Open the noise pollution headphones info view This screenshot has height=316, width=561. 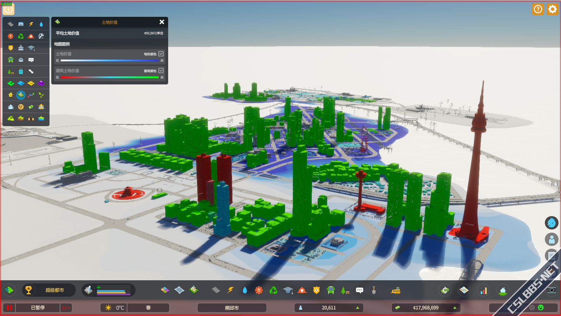[31, 118]
